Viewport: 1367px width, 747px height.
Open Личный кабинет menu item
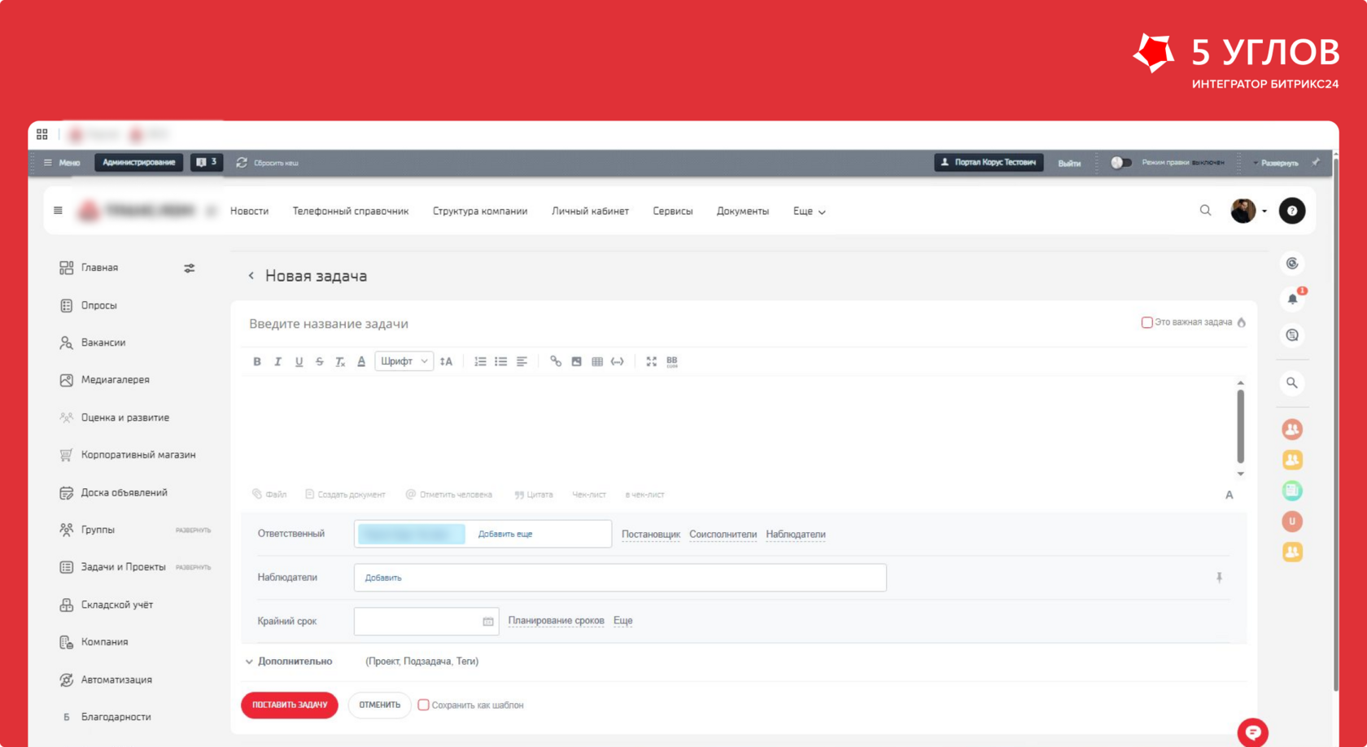590,212
